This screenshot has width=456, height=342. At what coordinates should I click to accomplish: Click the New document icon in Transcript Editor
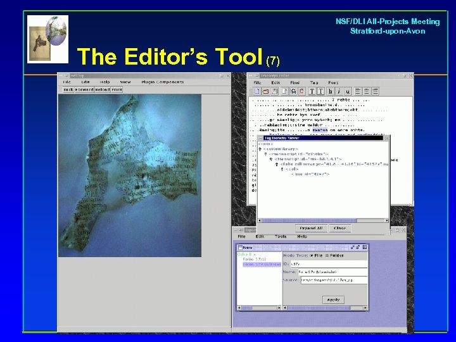257,91
